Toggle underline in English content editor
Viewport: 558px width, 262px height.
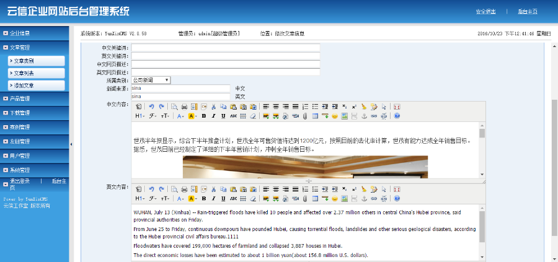point(223,198)
